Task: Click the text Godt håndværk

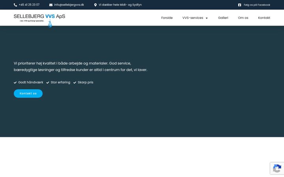Action: (x=31, y=82)
